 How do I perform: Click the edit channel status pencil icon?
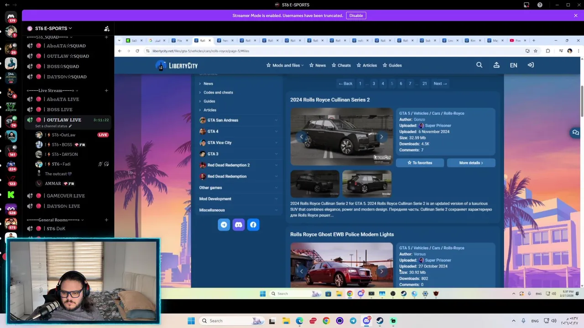point(70,126)
